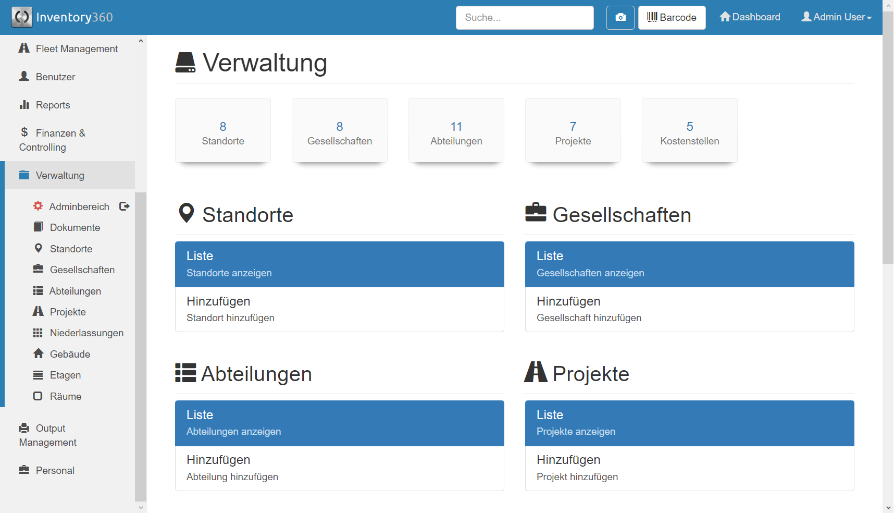Screen dimensions: 894x513
Task: Click the Adminbereich red gear icon
Action: point(38,206)
